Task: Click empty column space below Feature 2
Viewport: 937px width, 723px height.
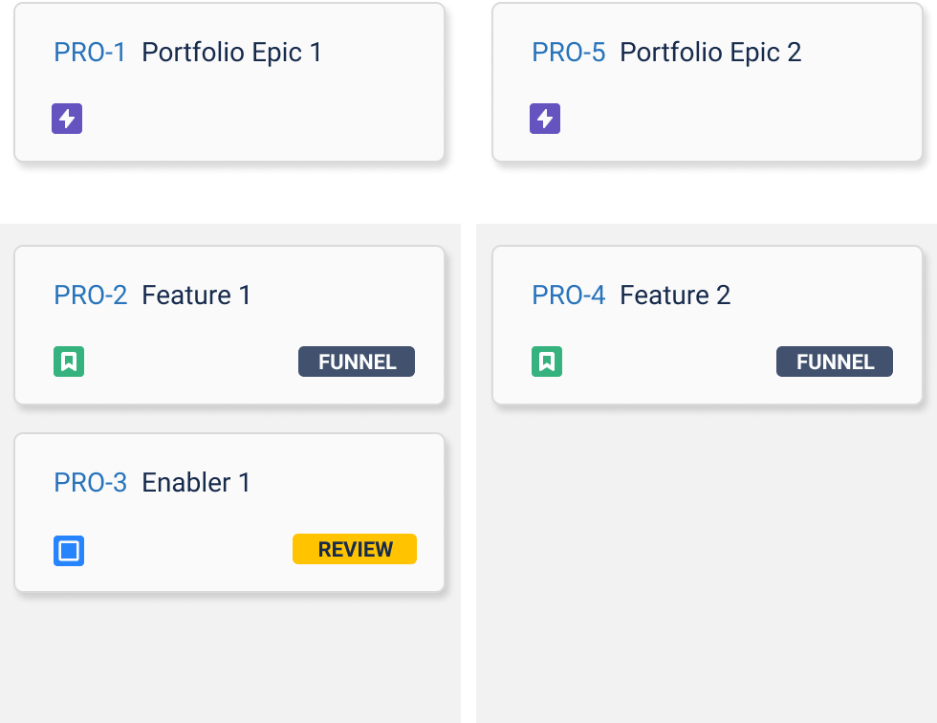Action: point(707,561)
